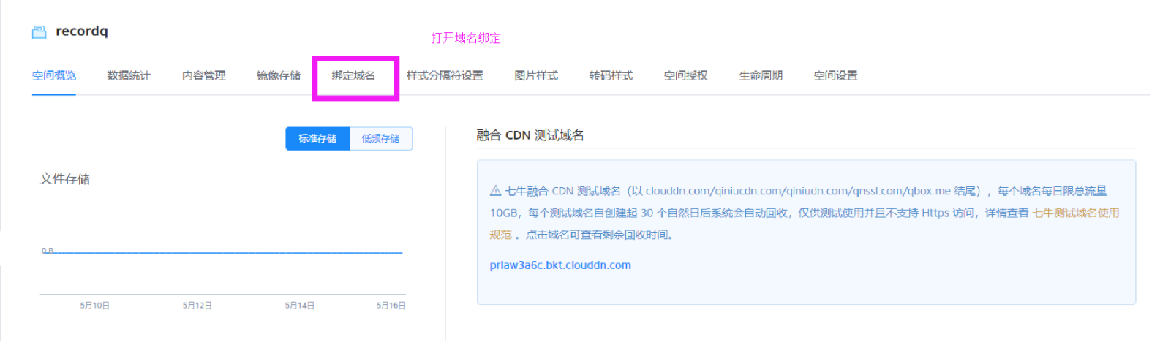The width and height of the screenshot is (1160, 348).
Task: Open the 空间设置 tab
Action: [836, 75]
